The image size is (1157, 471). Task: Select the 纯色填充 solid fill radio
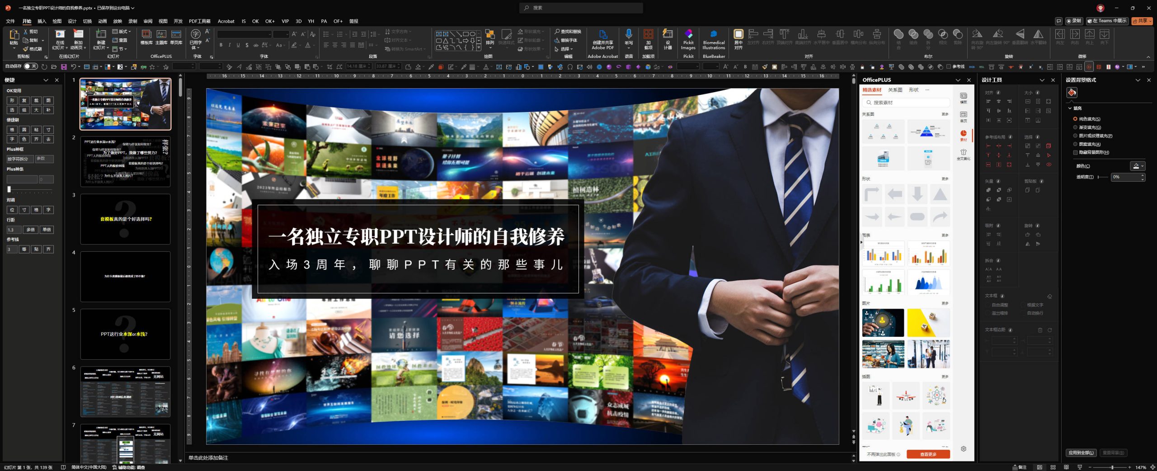pyautogui.click(x=1075, y=119)
